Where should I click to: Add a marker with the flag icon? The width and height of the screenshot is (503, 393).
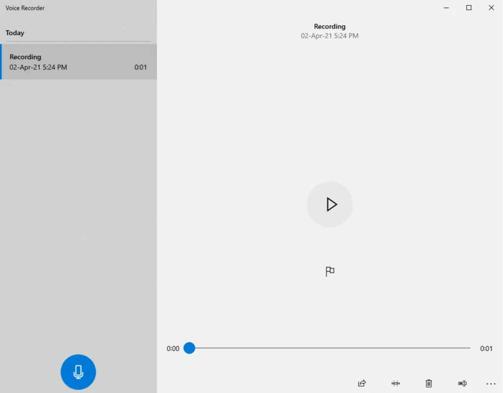pos(330,271)
